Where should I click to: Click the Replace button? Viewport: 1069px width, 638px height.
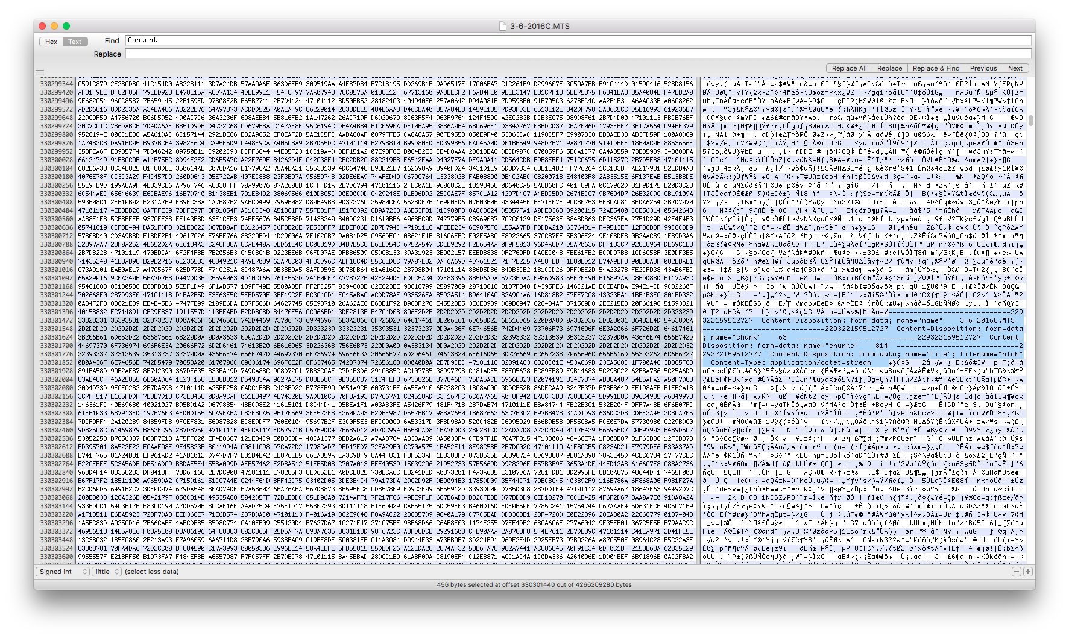coord(889,68)
